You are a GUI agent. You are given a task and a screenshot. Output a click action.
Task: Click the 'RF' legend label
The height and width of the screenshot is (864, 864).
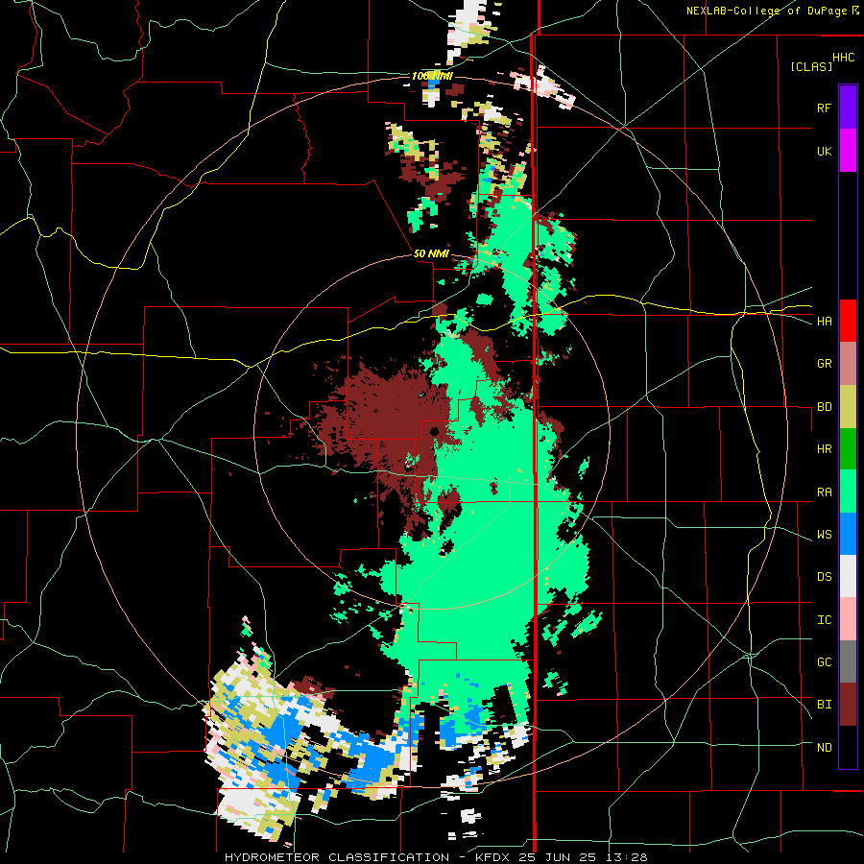[x=824, y=108]
